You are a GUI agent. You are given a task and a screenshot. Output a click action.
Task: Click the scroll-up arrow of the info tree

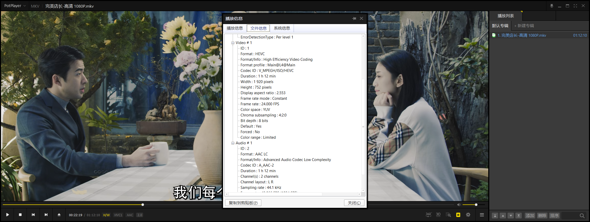[x=363, y=36]
